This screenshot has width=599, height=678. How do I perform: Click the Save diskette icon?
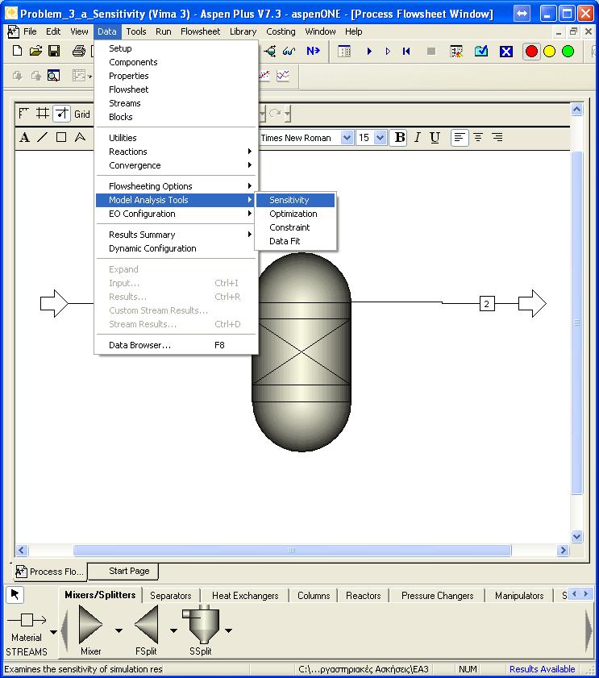click(54, 51)
